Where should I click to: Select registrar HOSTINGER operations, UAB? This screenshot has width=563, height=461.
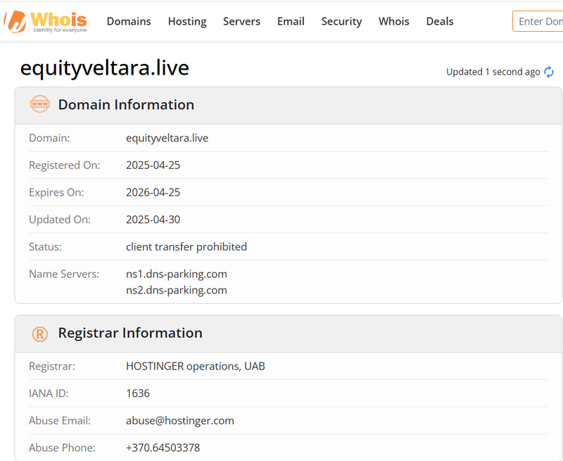click(x=196, y=366)
